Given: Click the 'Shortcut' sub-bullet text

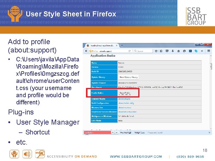Looking at the screenshot, I should (38, 132).
